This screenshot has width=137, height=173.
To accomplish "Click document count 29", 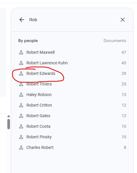I will pos(124,73).
